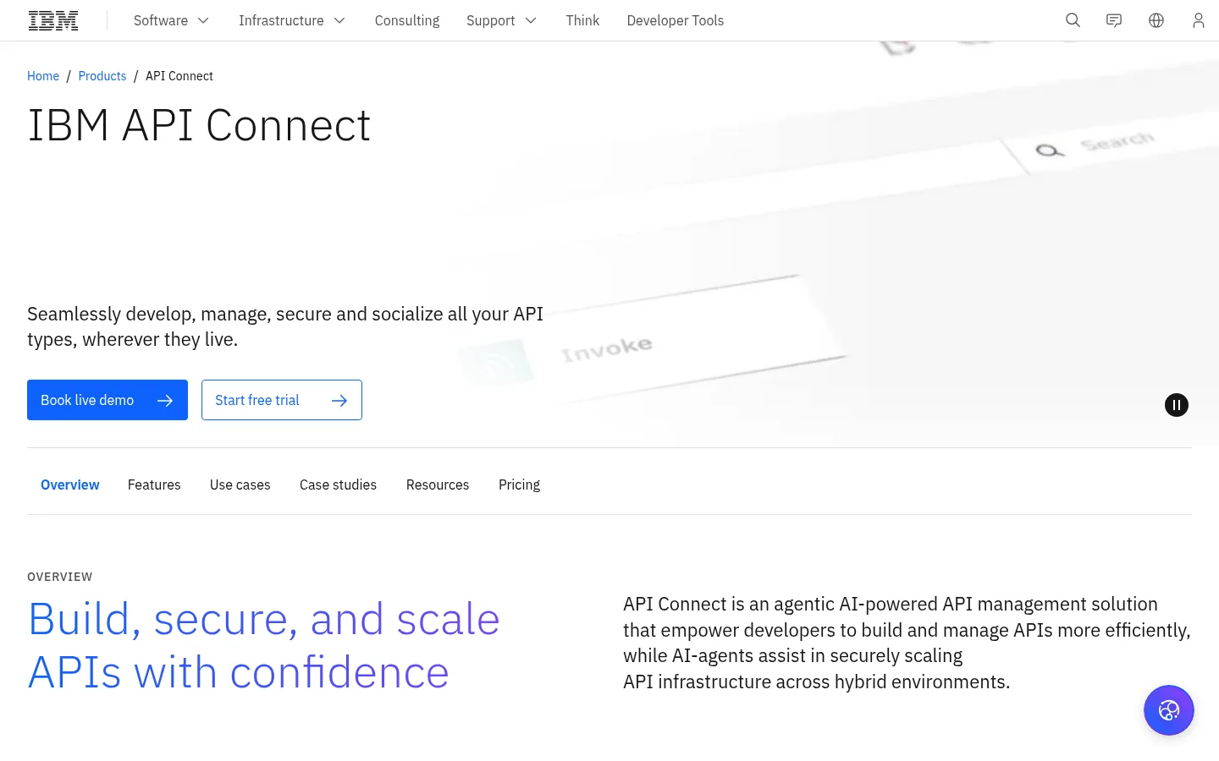
Task: Click the API Connect breadcrumb text
Action: (x=179, y=76)
